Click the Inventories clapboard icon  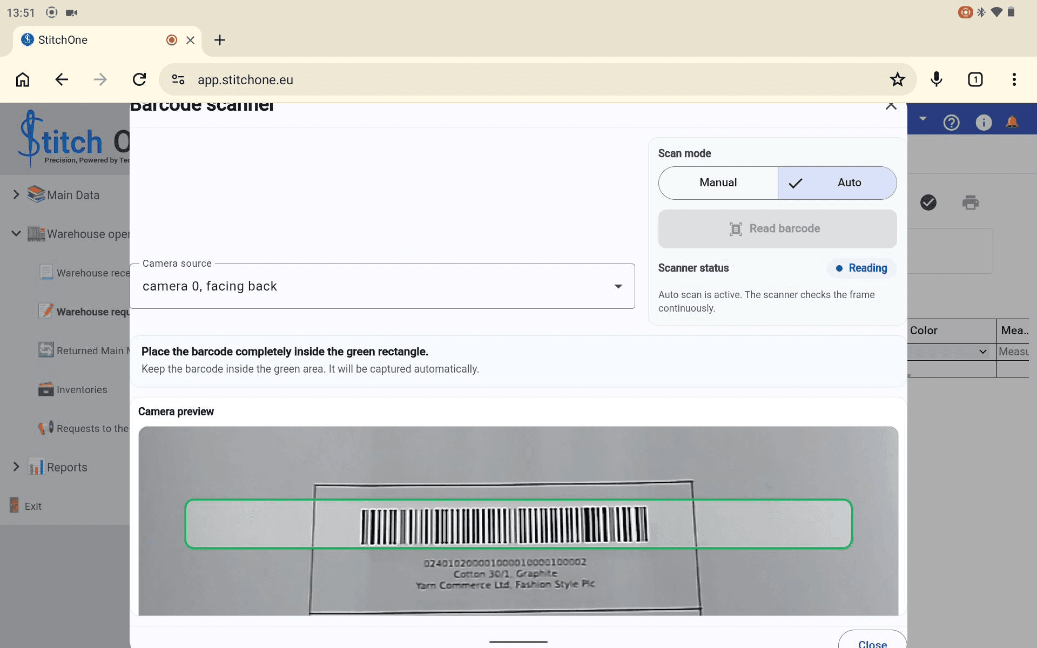46,389
